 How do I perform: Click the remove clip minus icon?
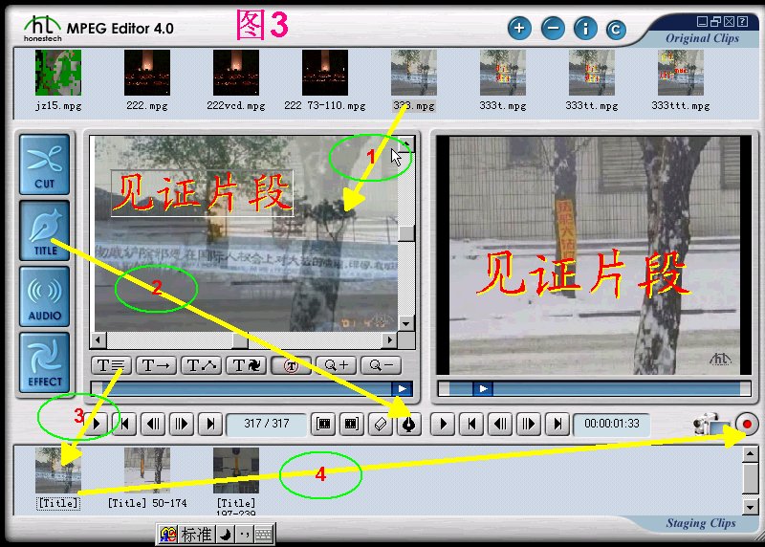click(x=553, y=28)
